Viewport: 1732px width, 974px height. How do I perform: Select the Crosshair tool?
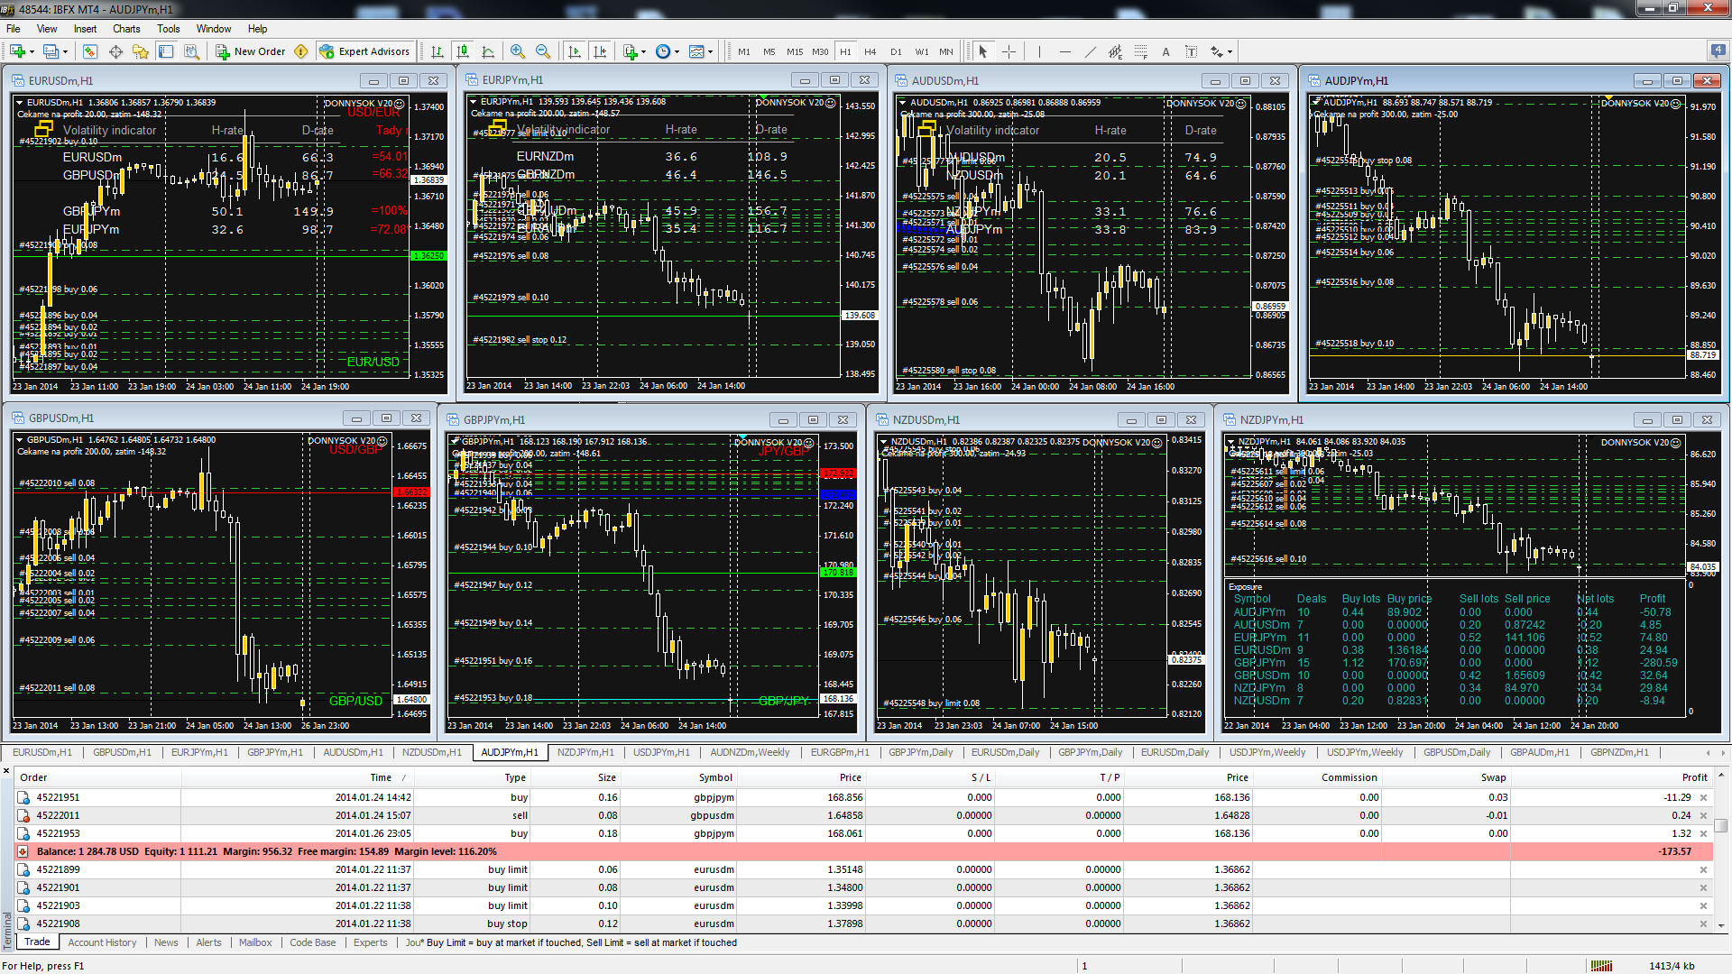point(1009,51)
